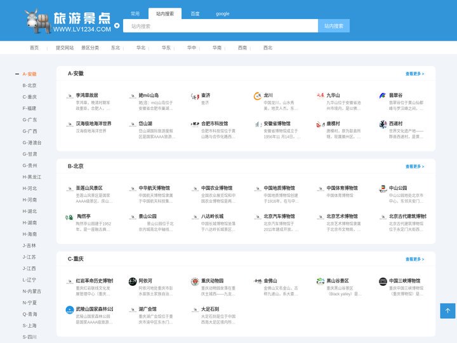This screenshot has height=343, width=457.
Task: Select C-重庆 in the left sidebar
Action: pyautogui.click(x=29, y=97)
